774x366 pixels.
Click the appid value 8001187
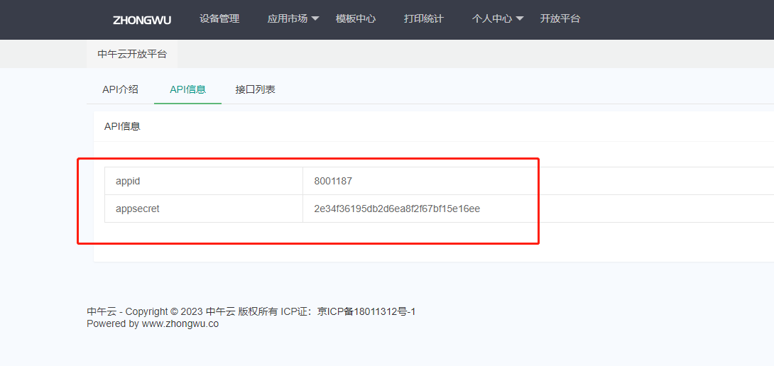tap(333, 181)
